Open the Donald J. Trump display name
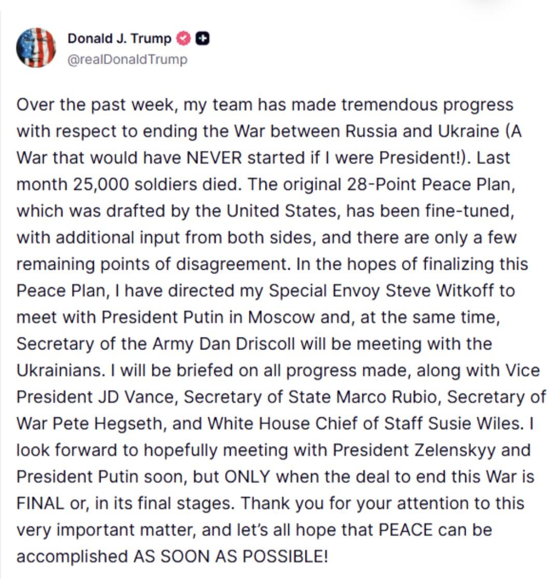The height and width of the screenshot is (579, 560). coord(119,38)
